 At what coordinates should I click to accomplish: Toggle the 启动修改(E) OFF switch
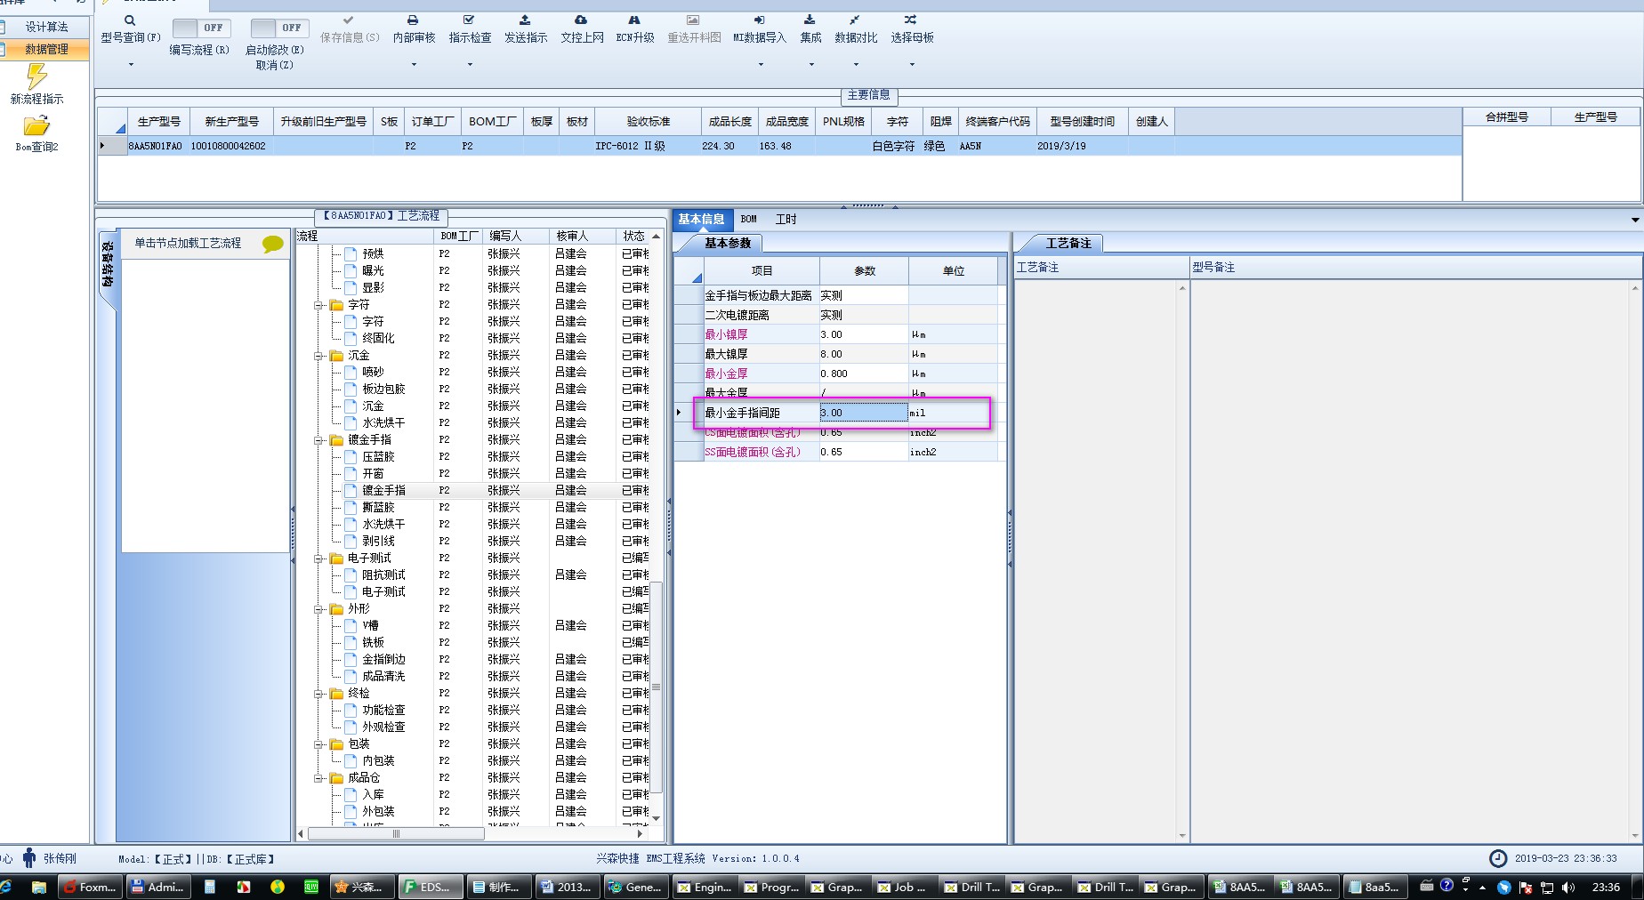pos(279,28)
